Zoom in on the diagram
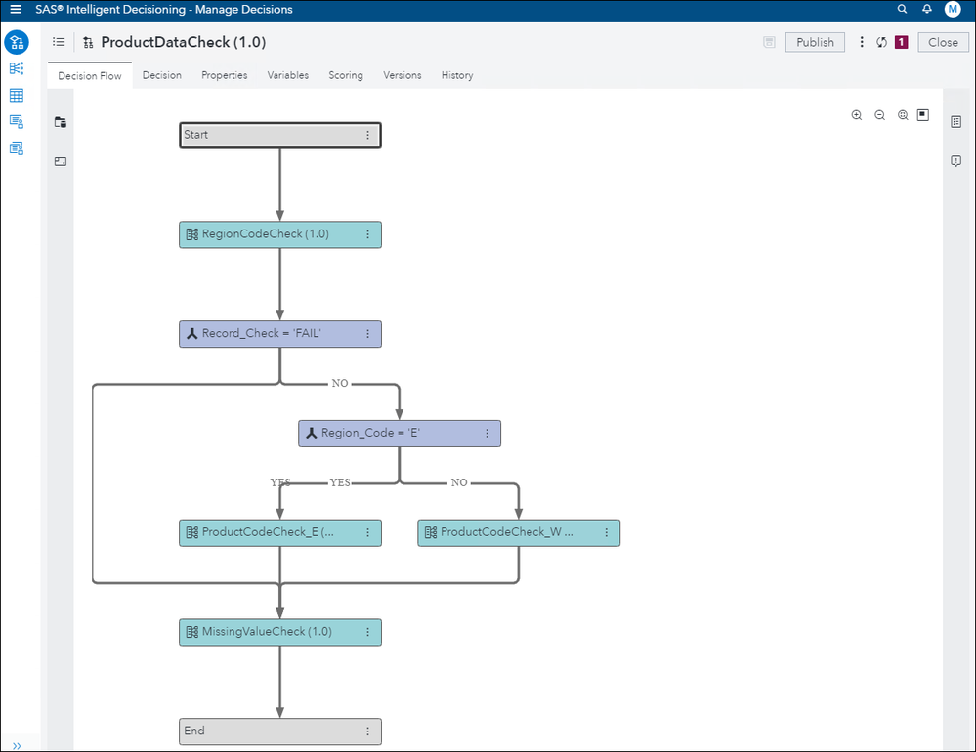The width and height of the screenshot is (976, 752). 857,115
